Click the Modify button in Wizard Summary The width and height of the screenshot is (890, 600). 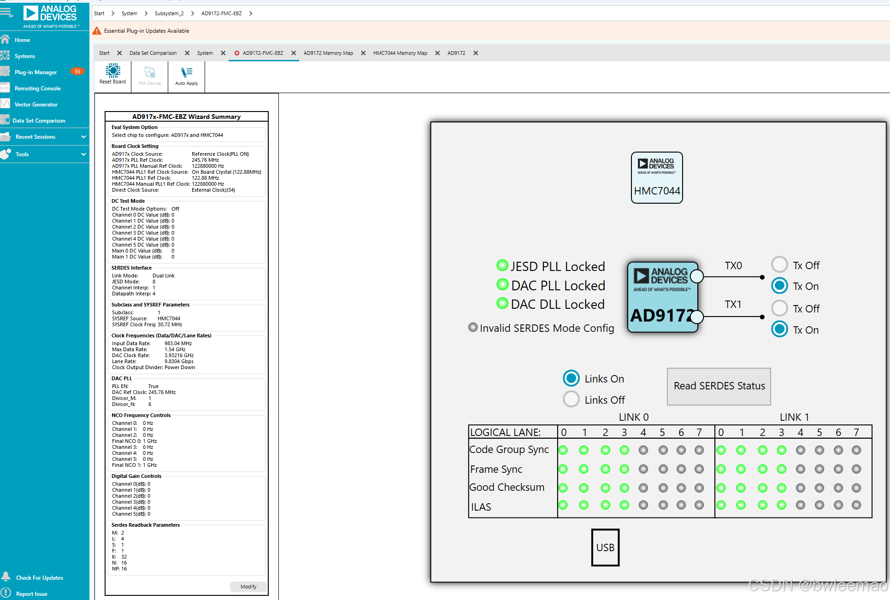tap(248, 587)
